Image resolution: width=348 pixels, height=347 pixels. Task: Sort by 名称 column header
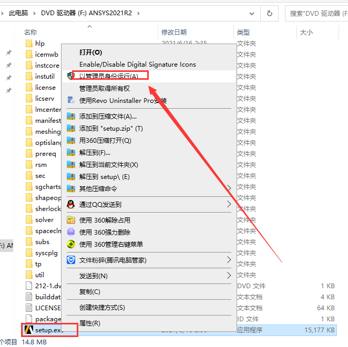tap(30, 33)
